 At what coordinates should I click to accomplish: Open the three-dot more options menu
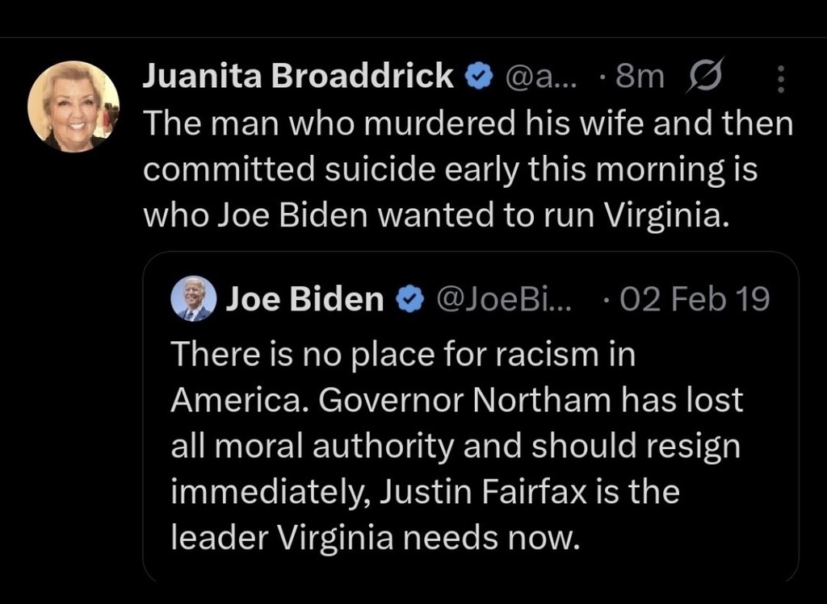click(x=782, y=79)
